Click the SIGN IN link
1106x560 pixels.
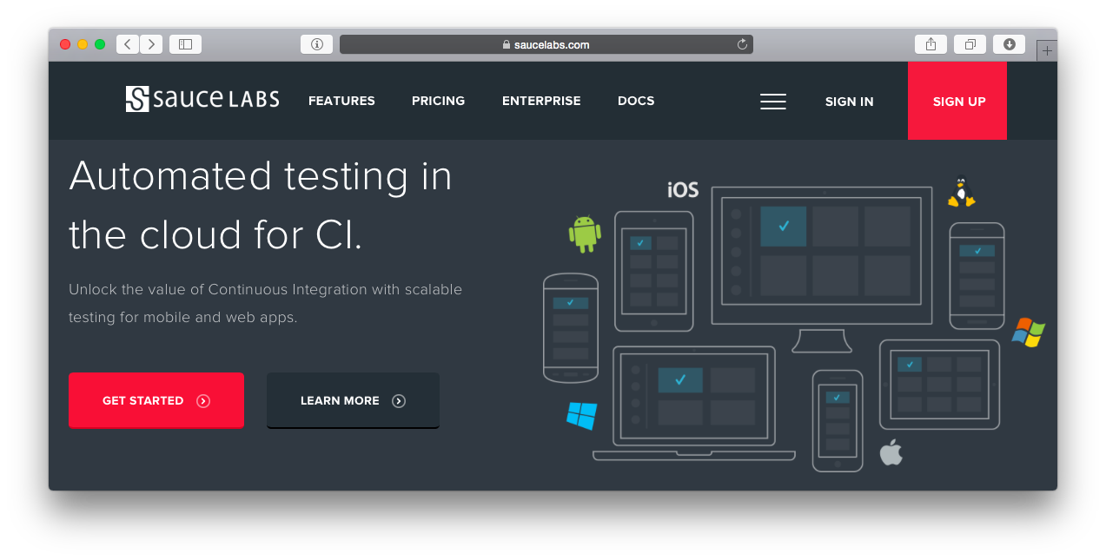[849, 102]
